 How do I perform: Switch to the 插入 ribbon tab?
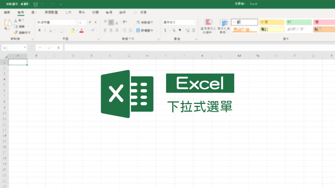tap(35, 12)
